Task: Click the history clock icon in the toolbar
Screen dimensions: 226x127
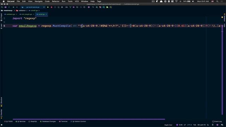Action: pos(84,7)
